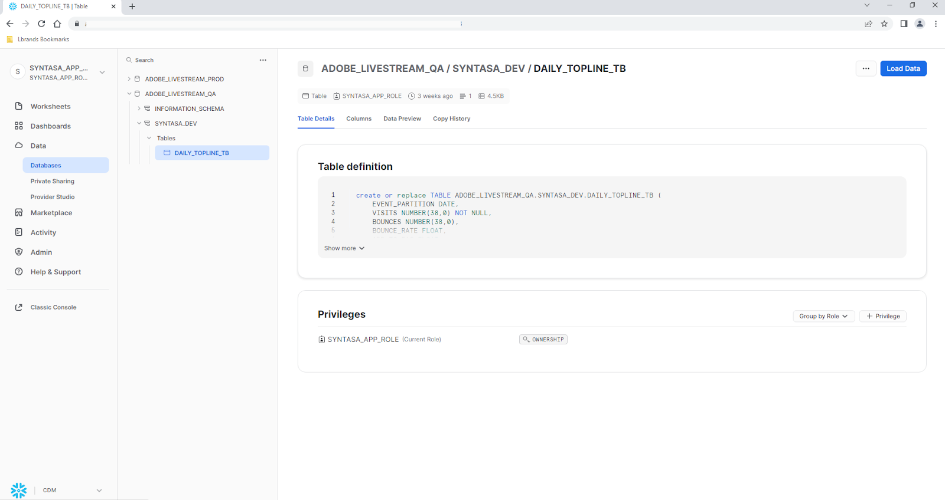945x500 pixels.
Task: Click the Snowflake logo icon
Action: point(19,490)
